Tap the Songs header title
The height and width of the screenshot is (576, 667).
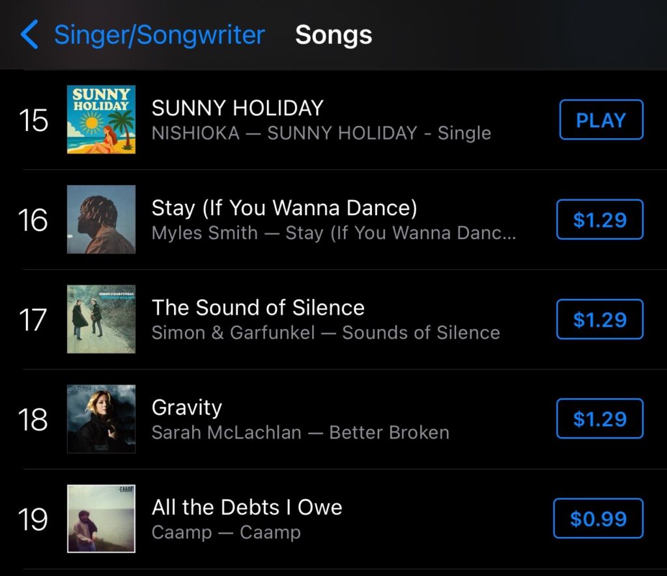(x=333, y=35)
